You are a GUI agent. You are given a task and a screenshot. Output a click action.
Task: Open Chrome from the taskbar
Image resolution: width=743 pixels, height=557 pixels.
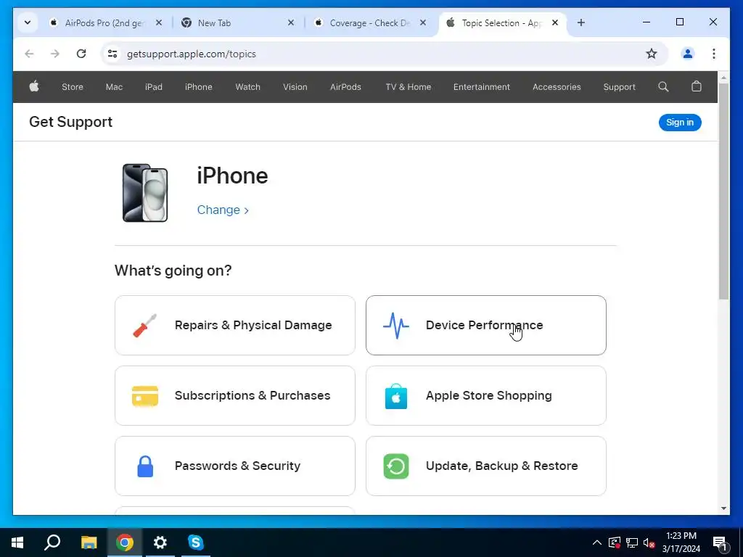(125, 542)
